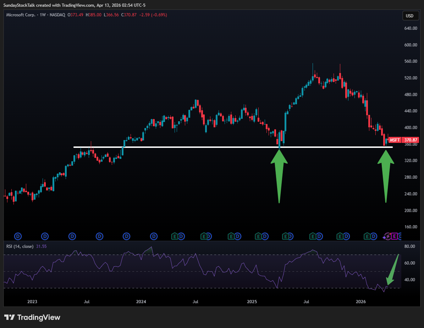Screen dimensions: 424x328
Task: Click the 80.00 RSI axis label
Action: point(410,246)
